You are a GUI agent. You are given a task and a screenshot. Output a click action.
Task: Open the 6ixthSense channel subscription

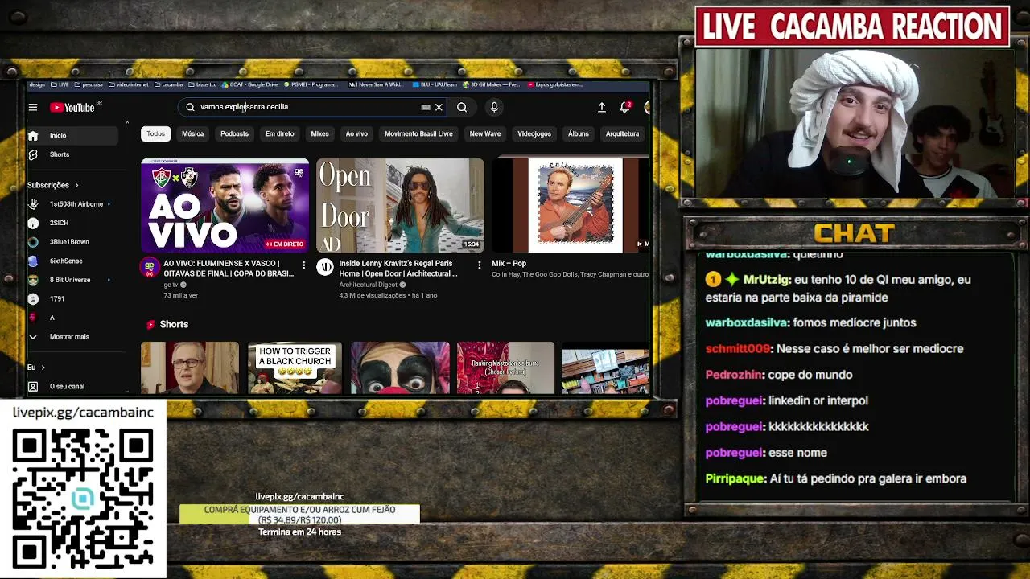pos(72,261)
